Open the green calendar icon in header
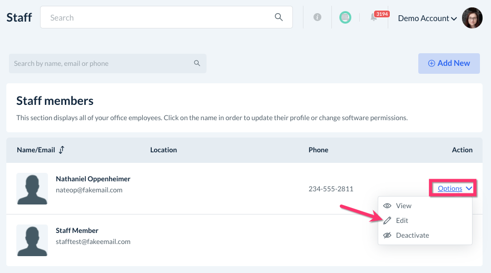 345,17
